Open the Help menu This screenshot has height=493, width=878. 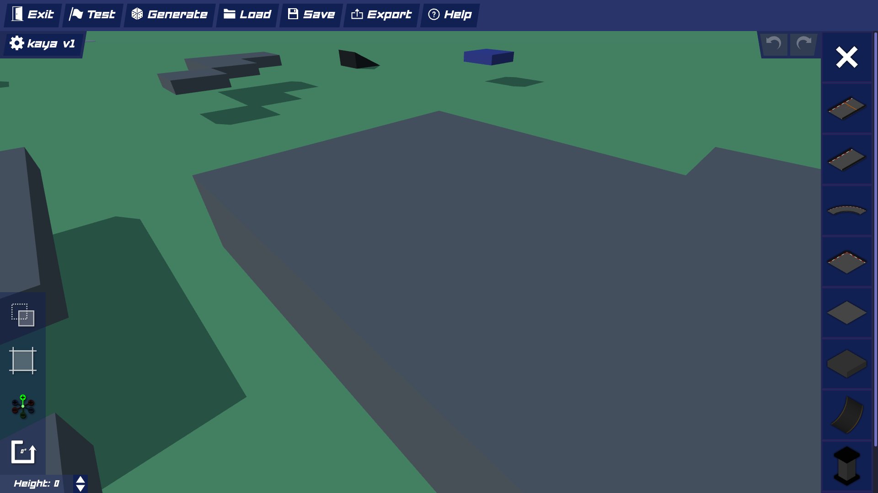coord(449,14)
